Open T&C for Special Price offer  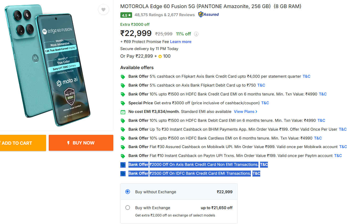[265, 103]
